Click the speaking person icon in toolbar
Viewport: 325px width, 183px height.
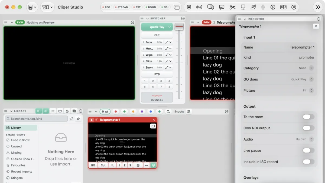(x=253, y=7)
